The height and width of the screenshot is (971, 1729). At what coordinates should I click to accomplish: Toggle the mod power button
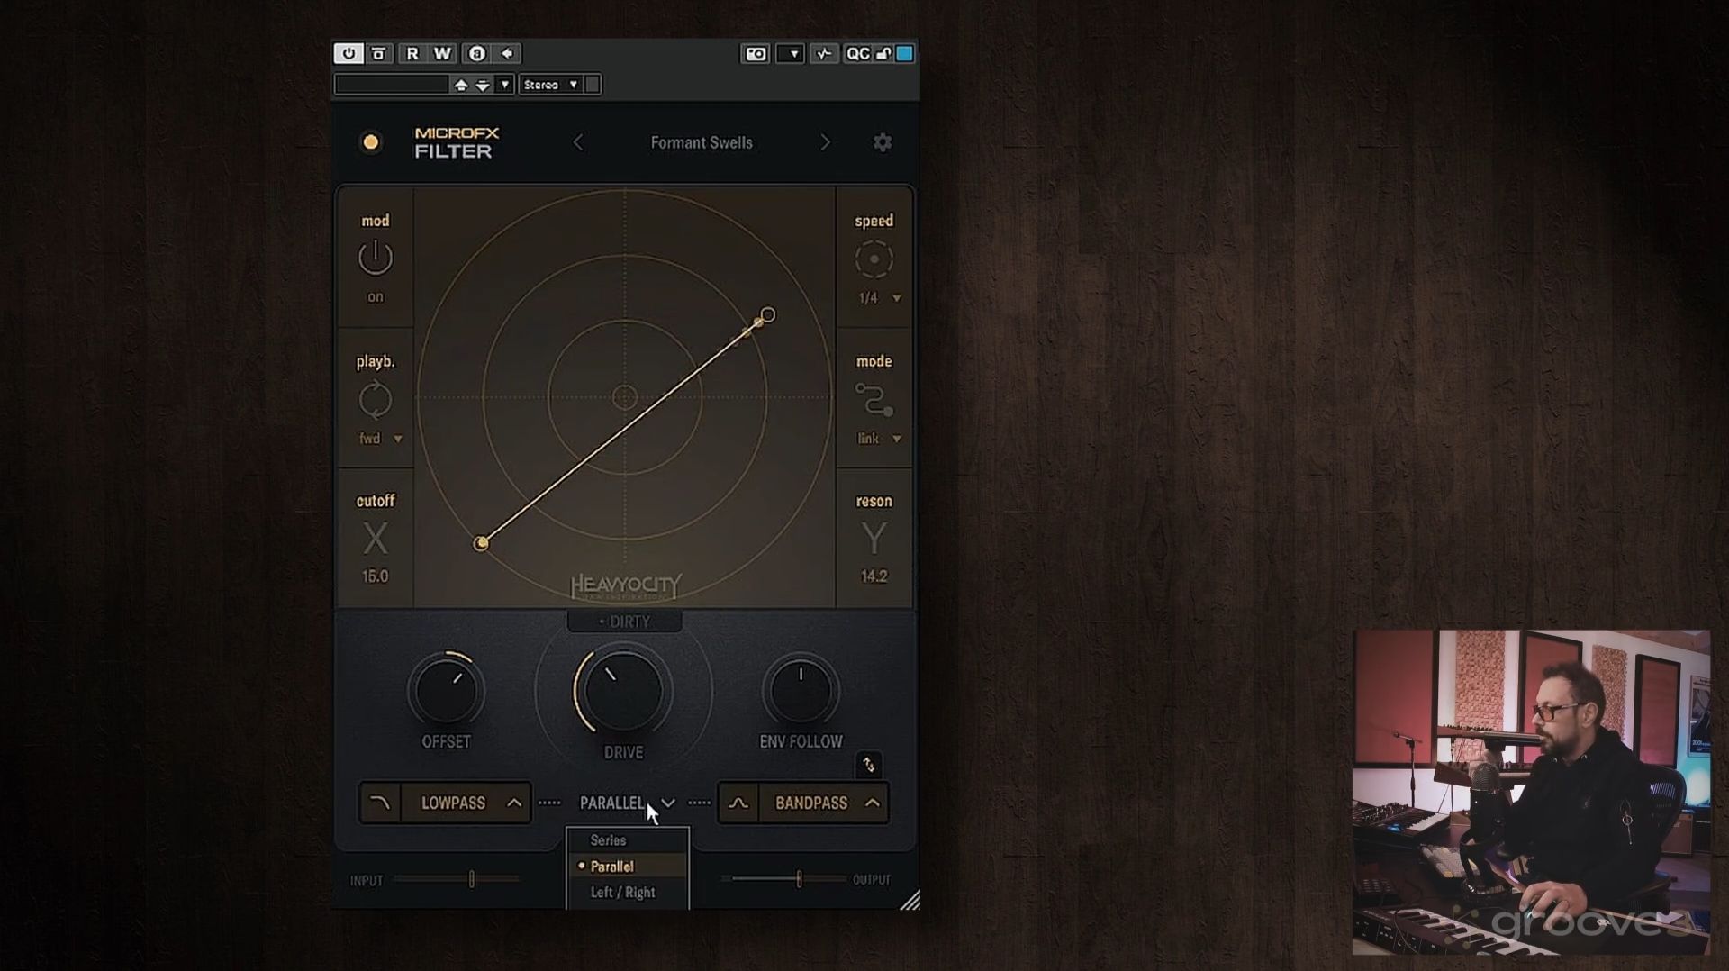click(376, 259)
